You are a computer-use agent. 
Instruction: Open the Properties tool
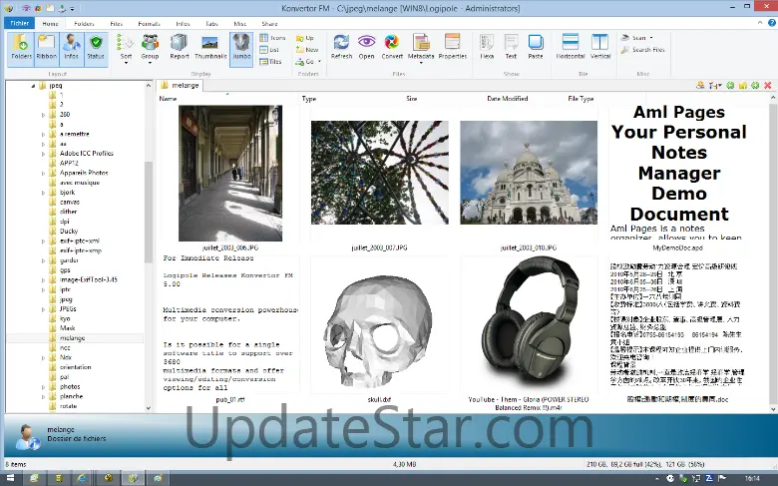click(452, 46)
